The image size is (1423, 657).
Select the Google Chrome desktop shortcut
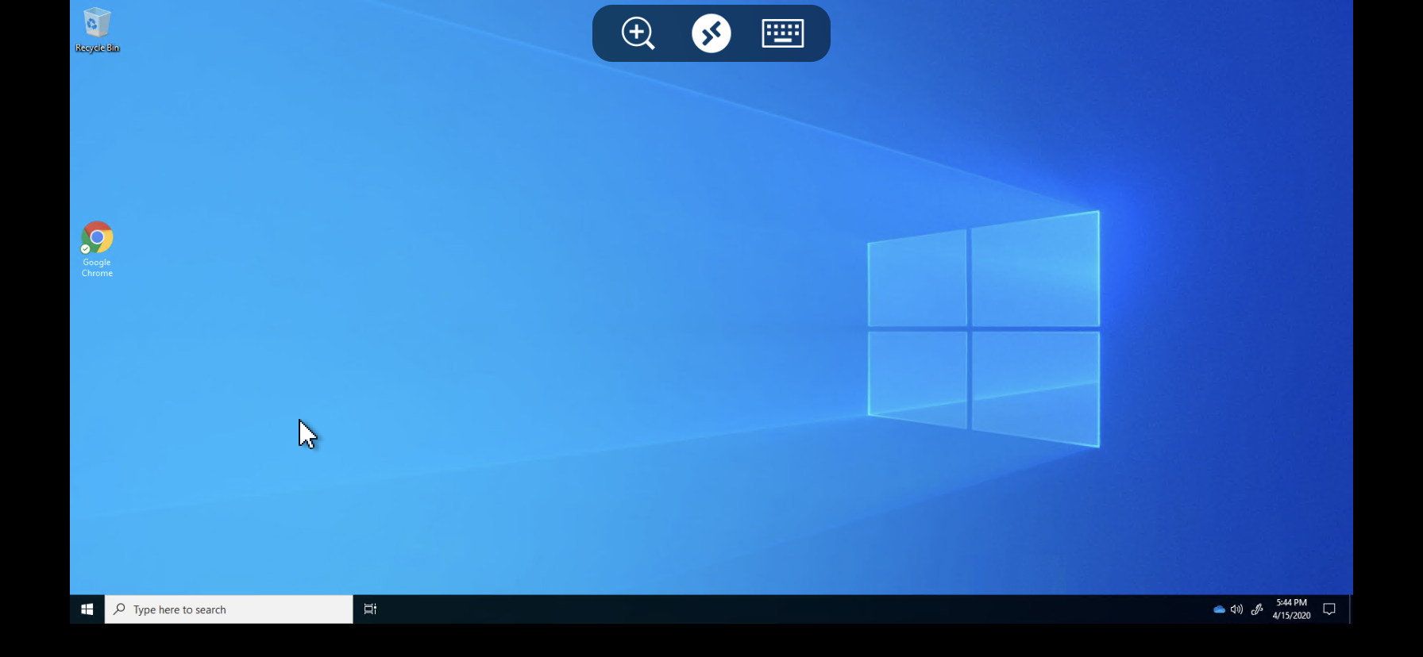coord(97,249)
